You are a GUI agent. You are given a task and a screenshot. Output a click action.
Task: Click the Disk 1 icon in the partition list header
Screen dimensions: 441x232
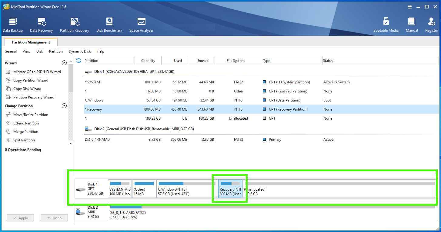click(88, 72)
